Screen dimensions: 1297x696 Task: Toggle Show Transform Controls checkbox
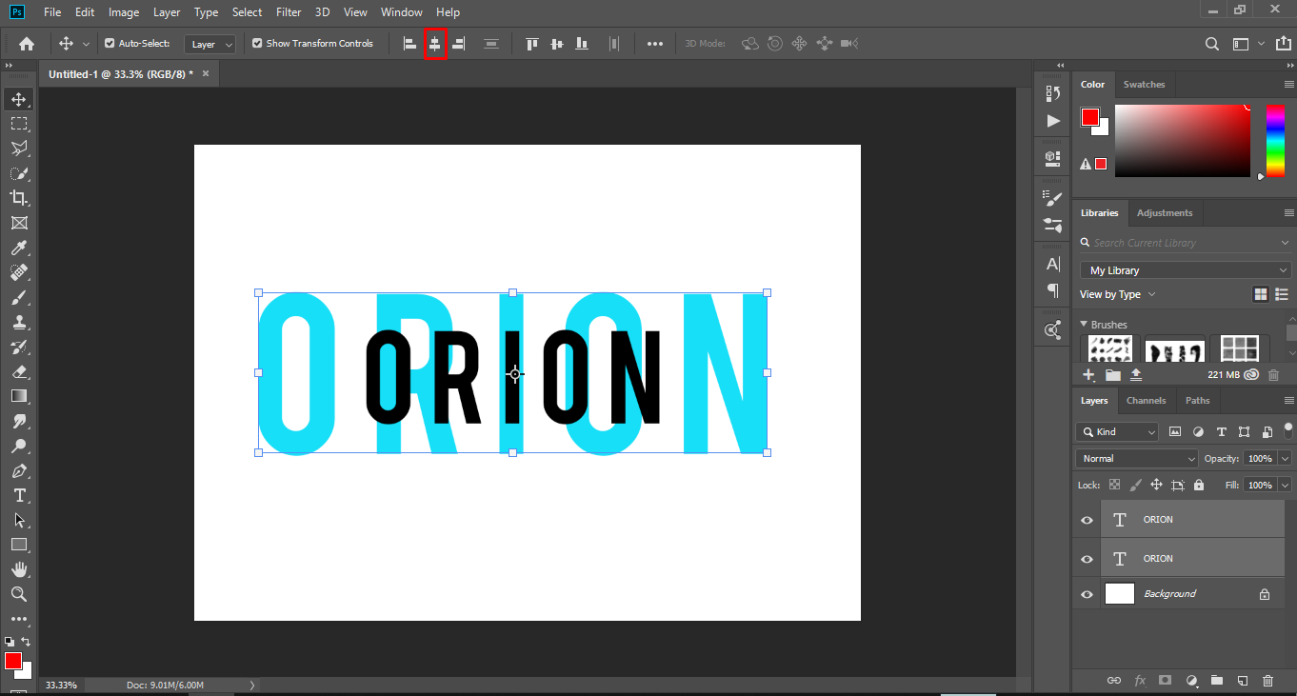(257, 44)
